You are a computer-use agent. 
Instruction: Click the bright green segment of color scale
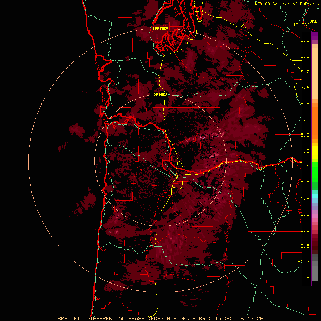pyautogui.click(x=315, y=172)
